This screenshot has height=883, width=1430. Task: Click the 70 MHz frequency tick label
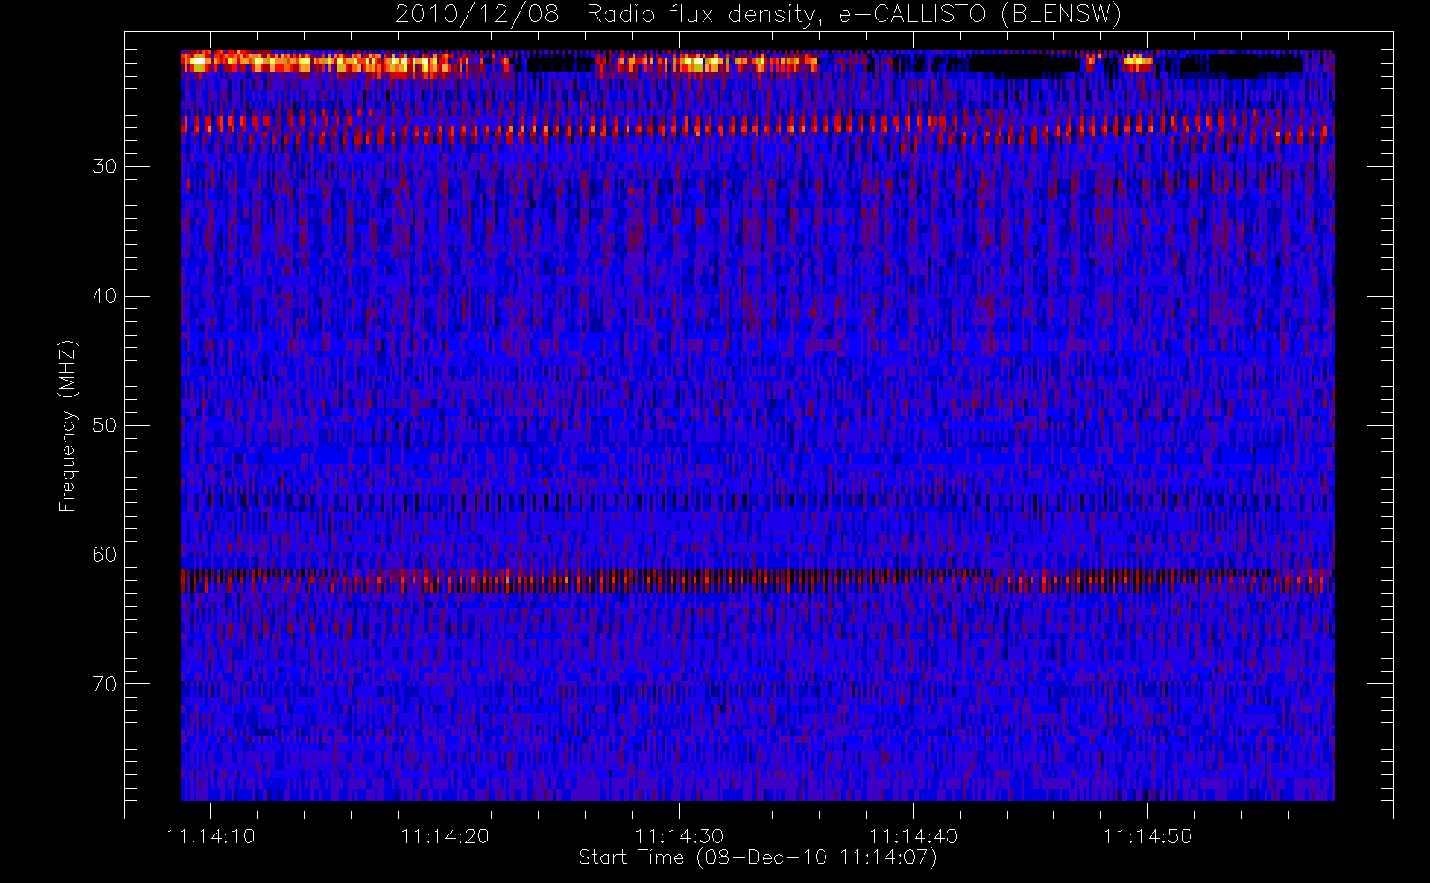tap(104, 683)
